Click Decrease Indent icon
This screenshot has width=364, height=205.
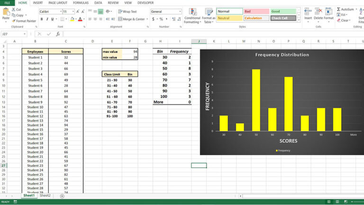pos(108,19)
